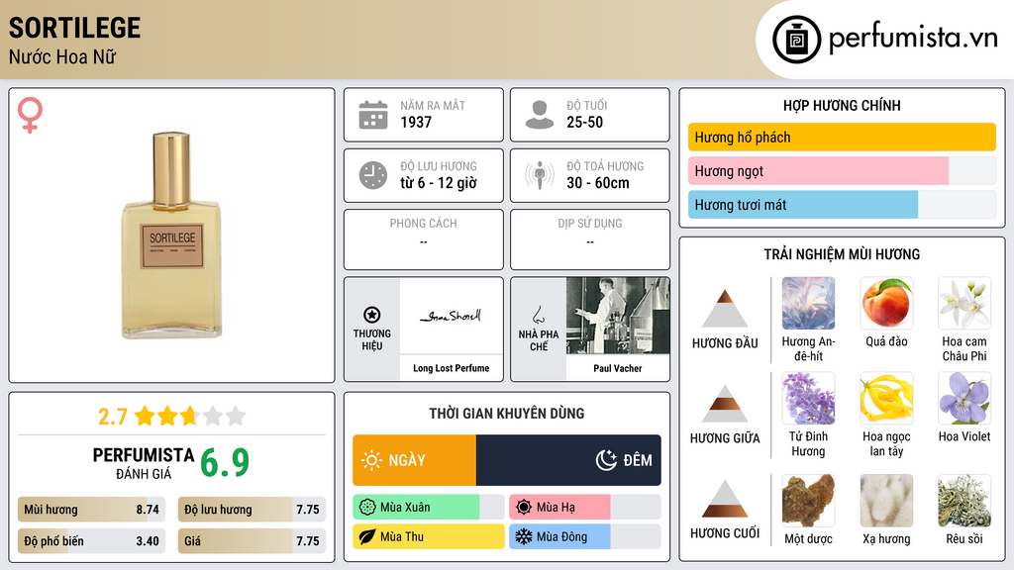
Task: Click the perfumista.vn perfume bottle logo icon
Action: pos(796,40)
